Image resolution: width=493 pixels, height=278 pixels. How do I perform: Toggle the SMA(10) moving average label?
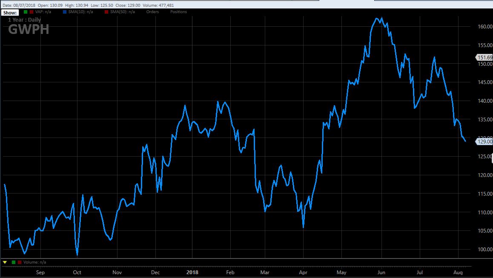pos(80,12)
